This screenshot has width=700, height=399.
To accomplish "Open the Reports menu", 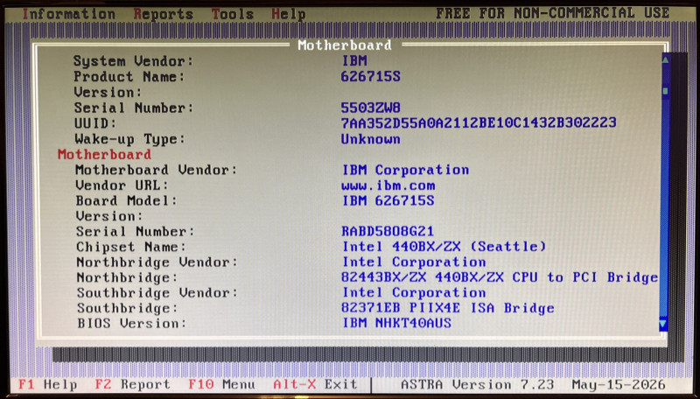I will coord(163,14).
